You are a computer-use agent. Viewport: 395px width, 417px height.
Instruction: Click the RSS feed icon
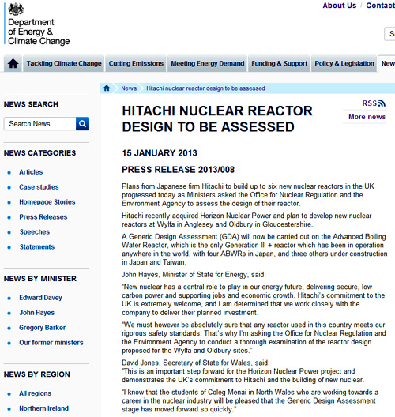tap(382, 103)
